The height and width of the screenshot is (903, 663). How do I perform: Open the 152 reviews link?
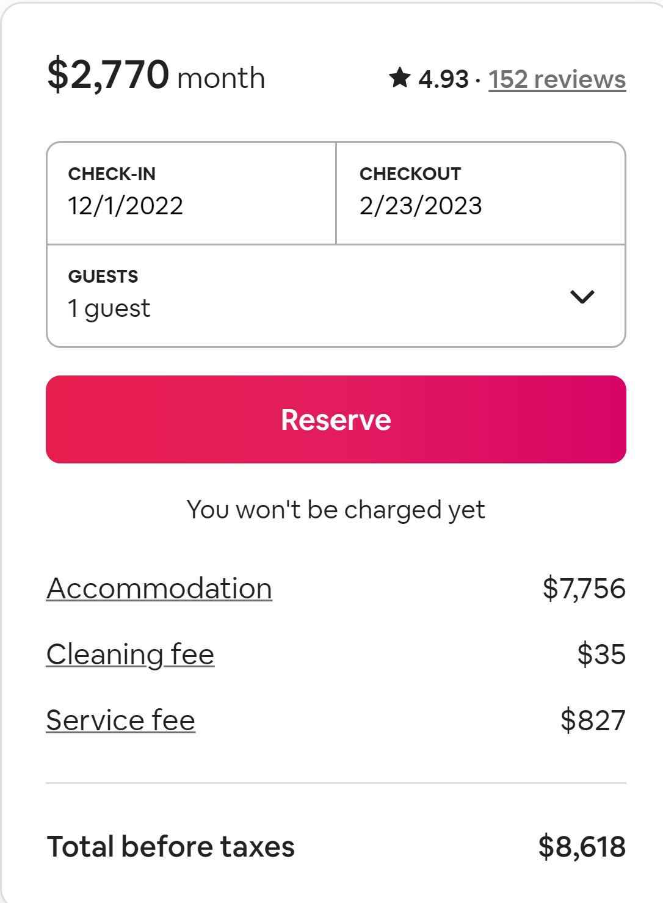tap(557, 79)
